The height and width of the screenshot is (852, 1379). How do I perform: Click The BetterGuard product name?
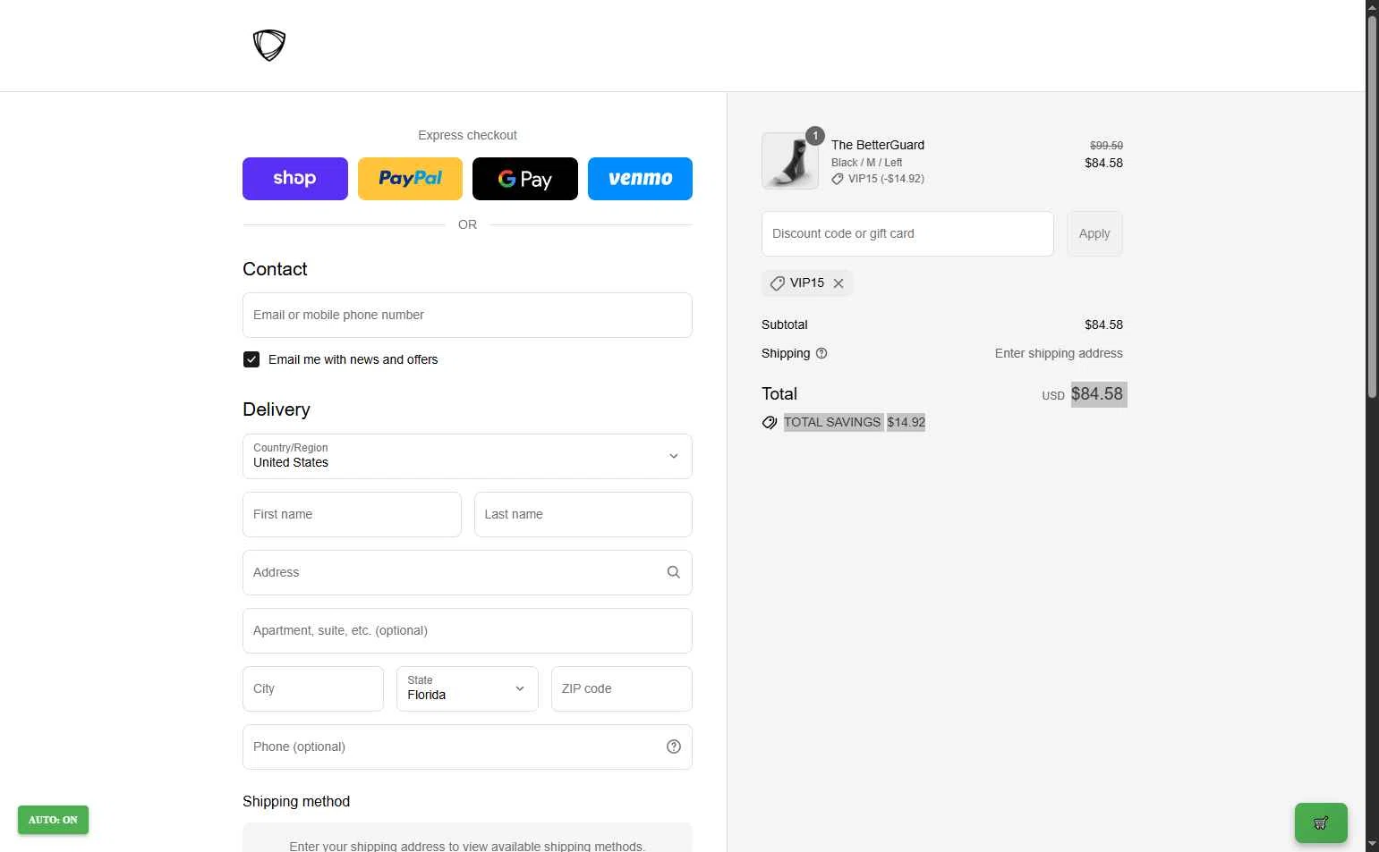tap(878, 145)
